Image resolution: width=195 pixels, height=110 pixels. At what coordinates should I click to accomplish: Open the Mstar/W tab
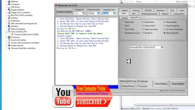[165, 14]
